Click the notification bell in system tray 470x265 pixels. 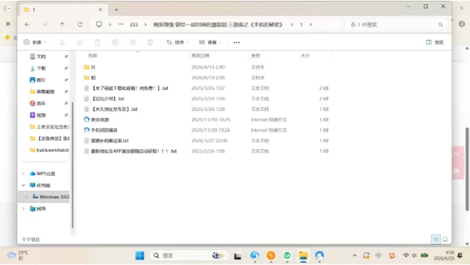click(x=460, y=255)
